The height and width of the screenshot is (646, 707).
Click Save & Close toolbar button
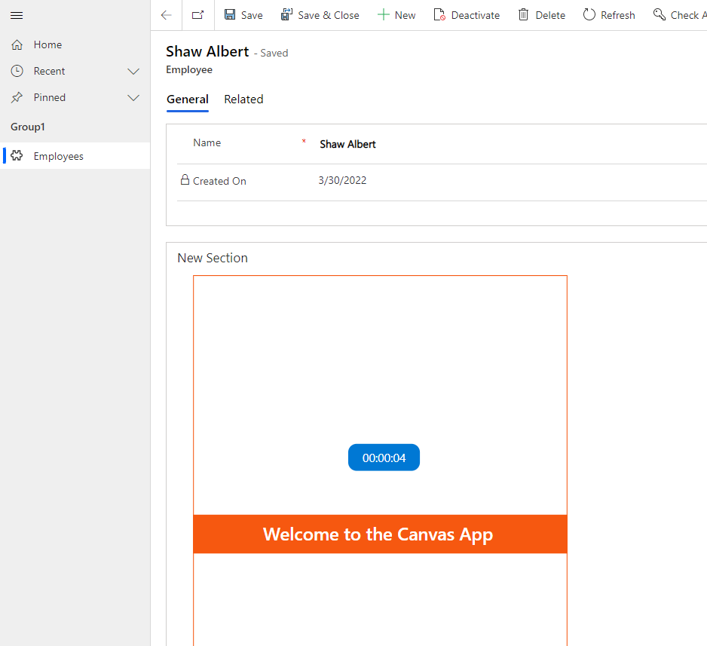coord(320,15)
